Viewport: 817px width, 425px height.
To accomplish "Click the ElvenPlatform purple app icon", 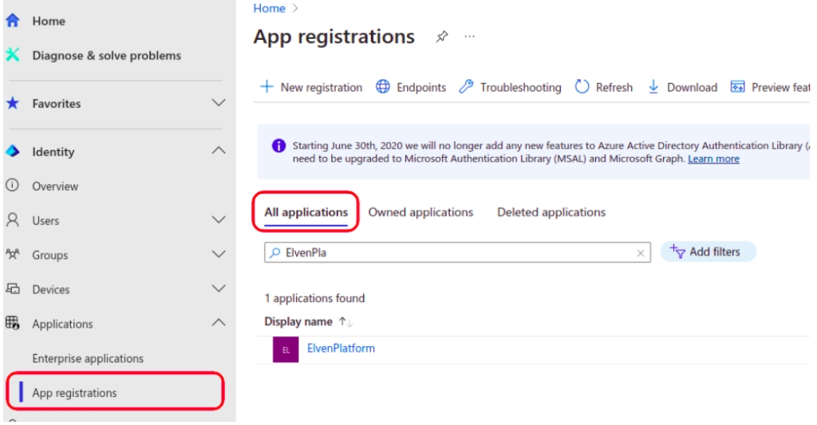I will [x=286, y=349].
